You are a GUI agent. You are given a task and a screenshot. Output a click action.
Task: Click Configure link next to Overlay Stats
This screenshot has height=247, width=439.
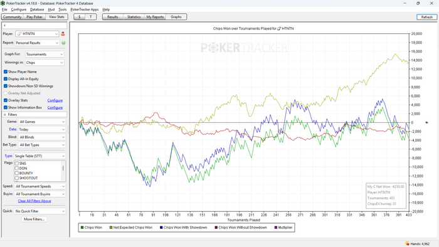[55, 100]
